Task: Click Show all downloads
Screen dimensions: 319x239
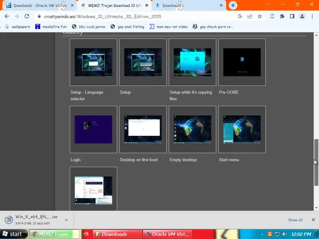Action: point(295,220)
